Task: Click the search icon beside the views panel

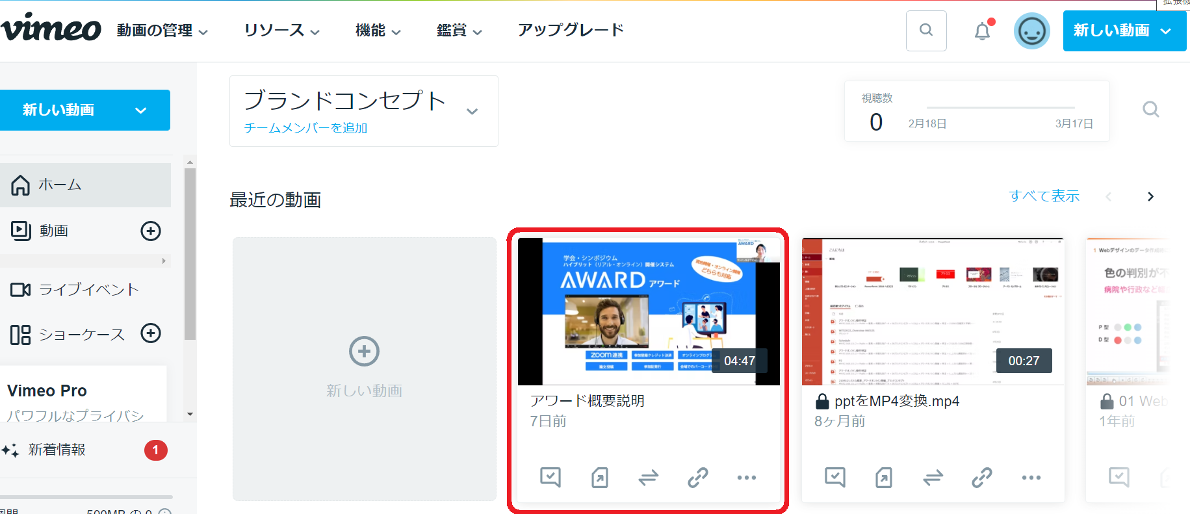Action: [x=1150, y=109]
